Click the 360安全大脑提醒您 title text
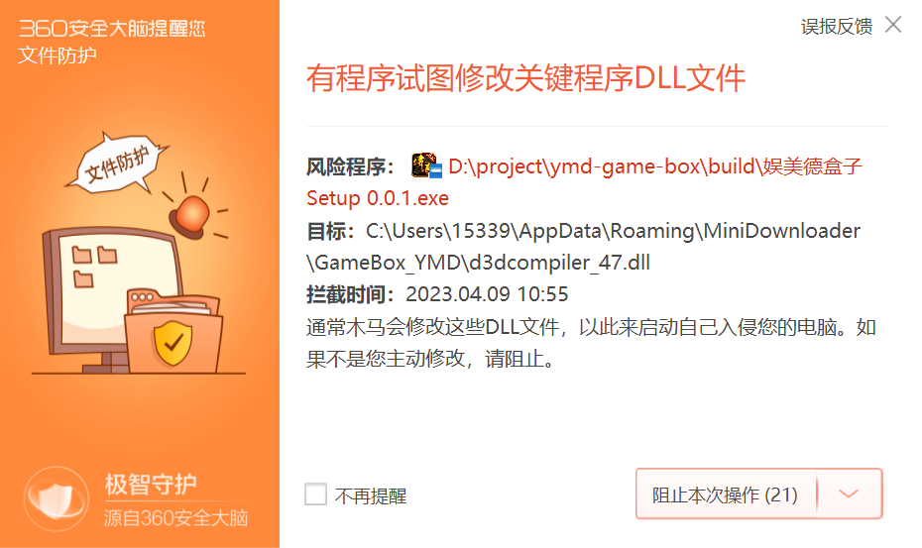This screenshot has height=548, width=922. tap(112, 28)
